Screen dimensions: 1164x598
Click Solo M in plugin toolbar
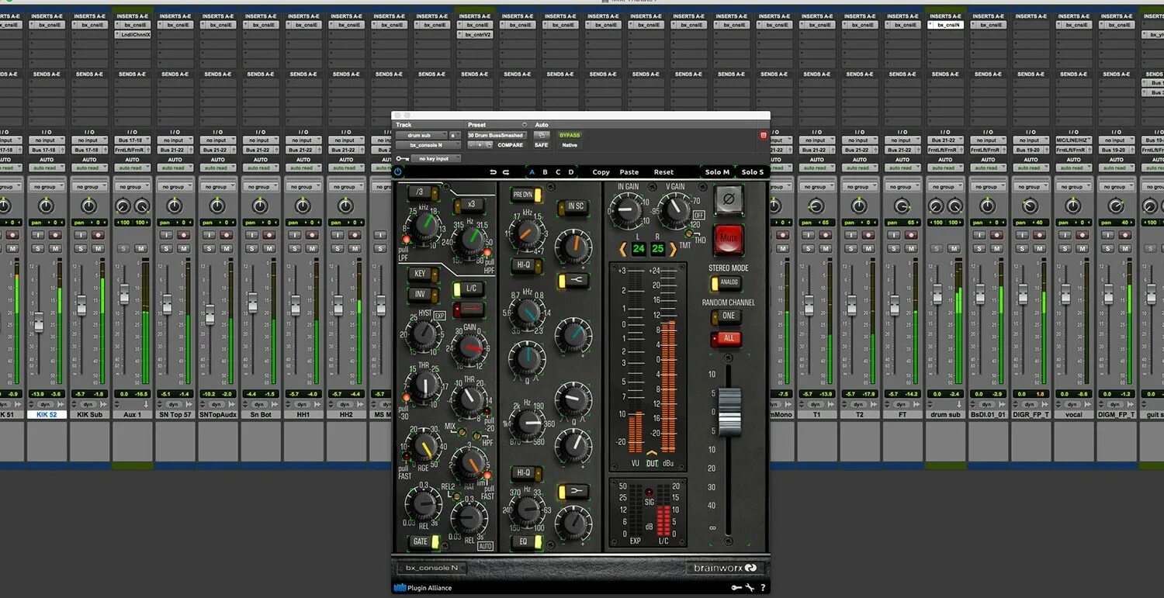717,172
